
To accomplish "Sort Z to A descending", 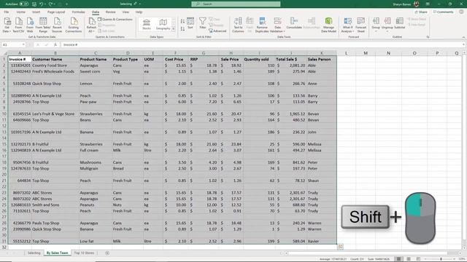I will point(182,29).
